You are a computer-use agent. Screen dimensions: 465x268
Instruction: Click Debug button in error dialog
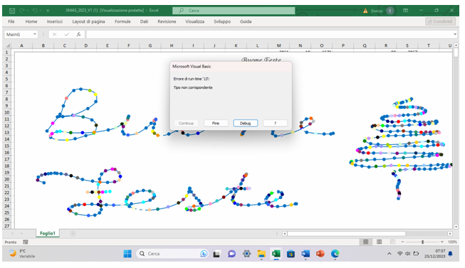pyautogui.click(x=245, y=123)
